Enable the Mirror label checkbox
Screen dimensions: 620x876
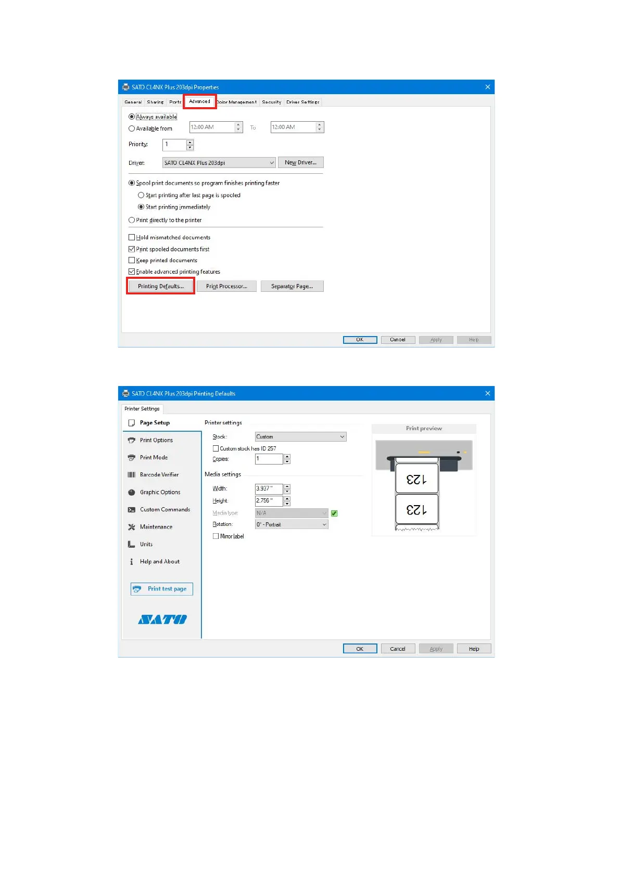[216, 536]
